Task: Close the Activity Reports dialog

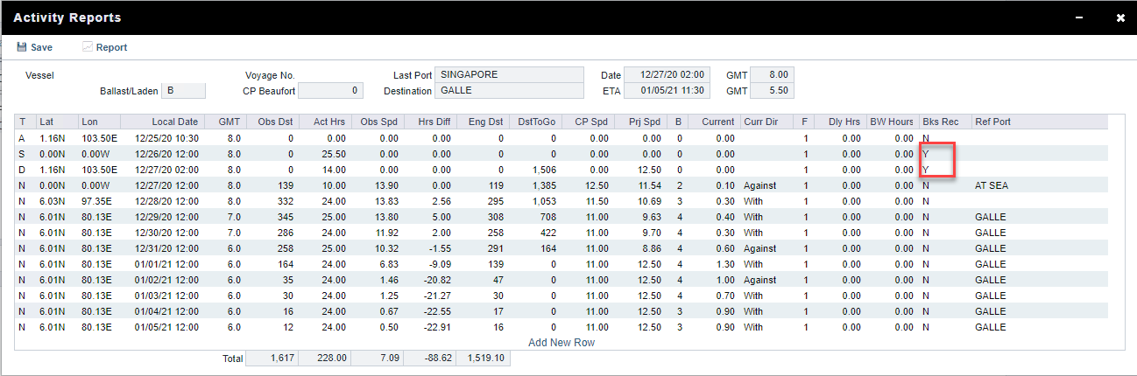Action: [1119, 17]
